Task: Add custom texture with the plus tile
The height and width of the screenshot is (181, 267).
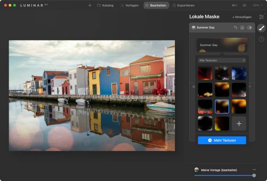Action: click(x=239, y=123)
